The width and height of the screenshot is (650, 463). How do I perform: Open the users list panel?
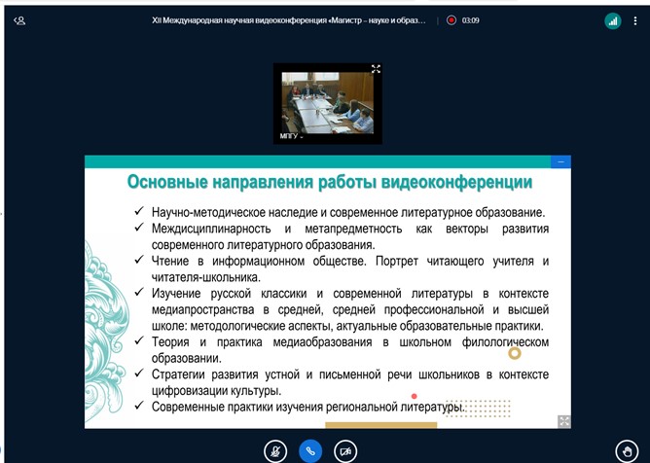(x=19, y=19)
